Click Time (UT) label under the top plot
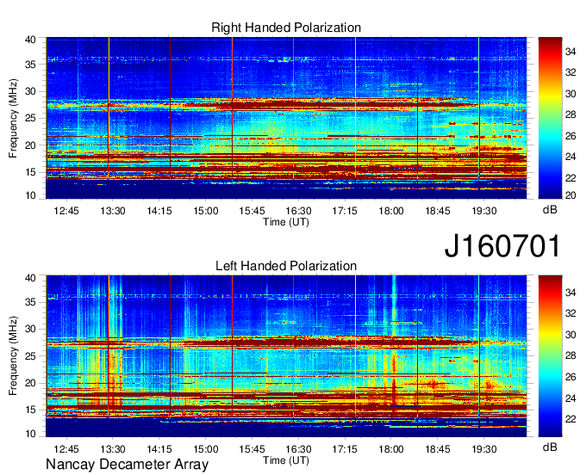 coord(286,222)
